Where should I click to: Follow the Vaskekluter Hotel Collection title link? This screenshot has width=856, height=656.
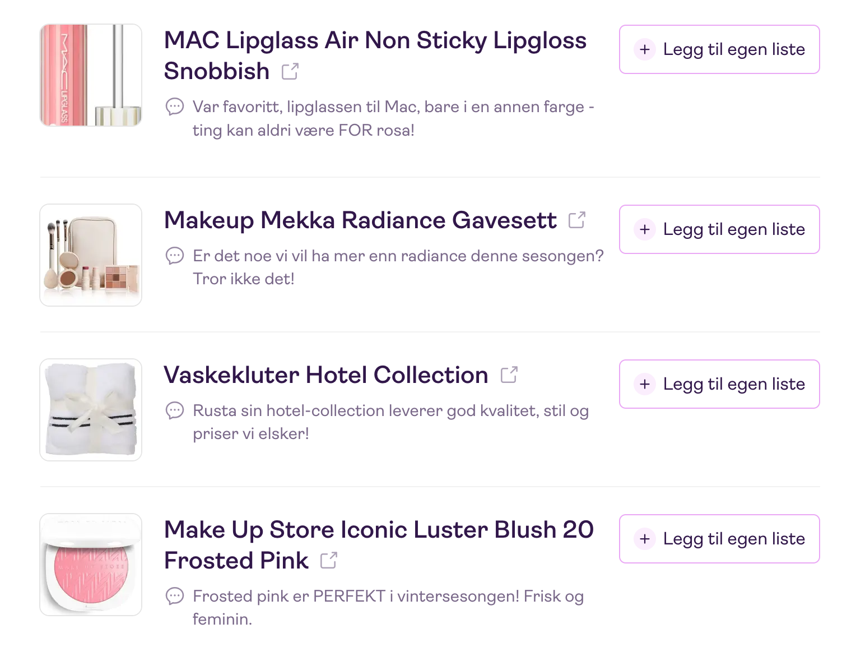325,375
